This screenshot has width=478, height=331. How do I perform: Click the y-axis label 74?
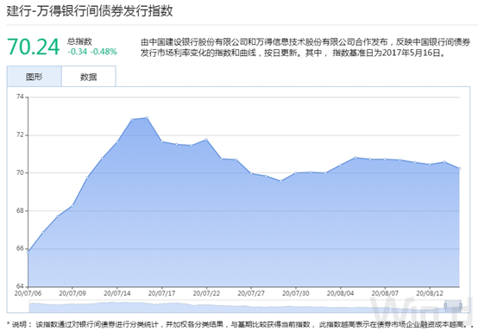20,97
